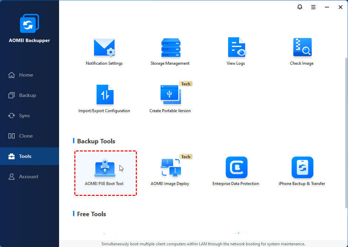The height and width of the screenshot is (247, 348).
Task: Open the hamburger menu in title bar
Action: click(313, 7)
